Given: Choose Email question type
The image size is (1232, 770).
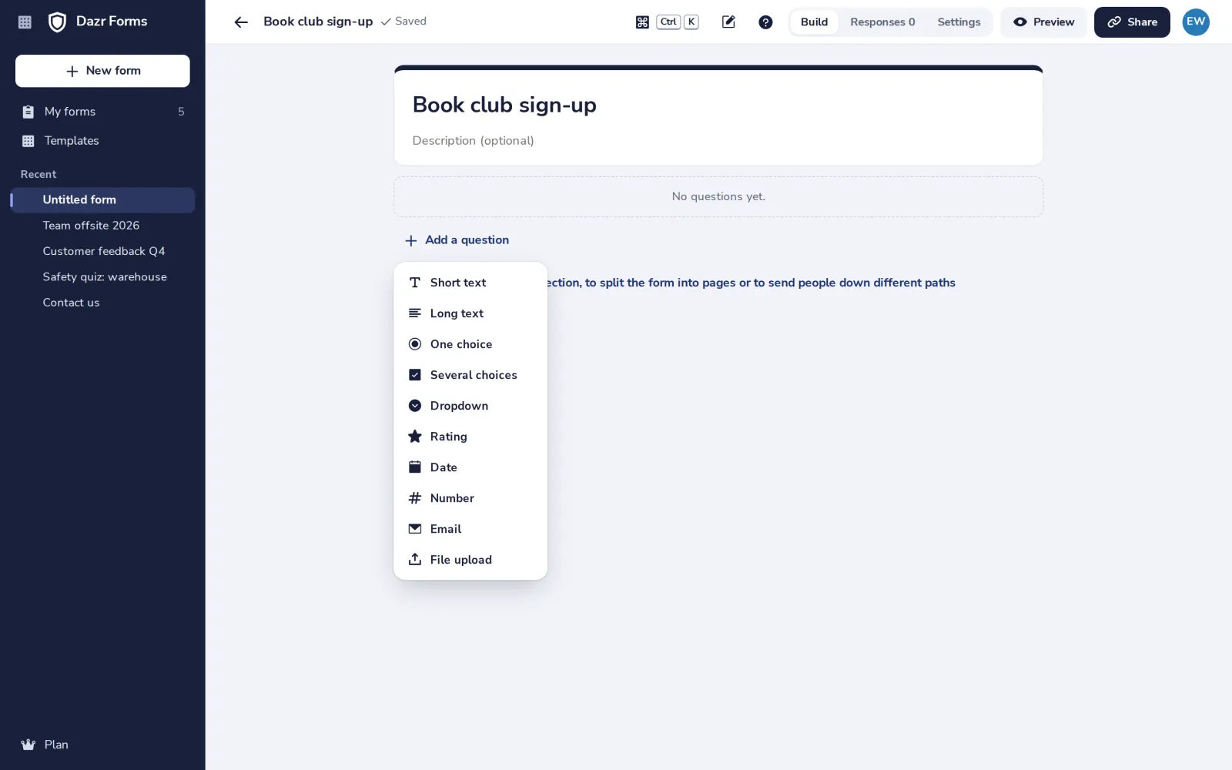Looking at the screenshot, I should pyautogui.click(x=470, y=529).
